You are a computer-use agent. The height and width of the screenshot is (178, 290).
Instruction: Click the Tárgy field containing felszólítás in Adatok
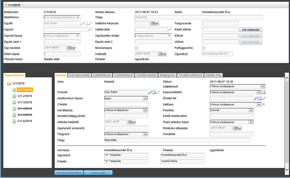click(177, 140)
